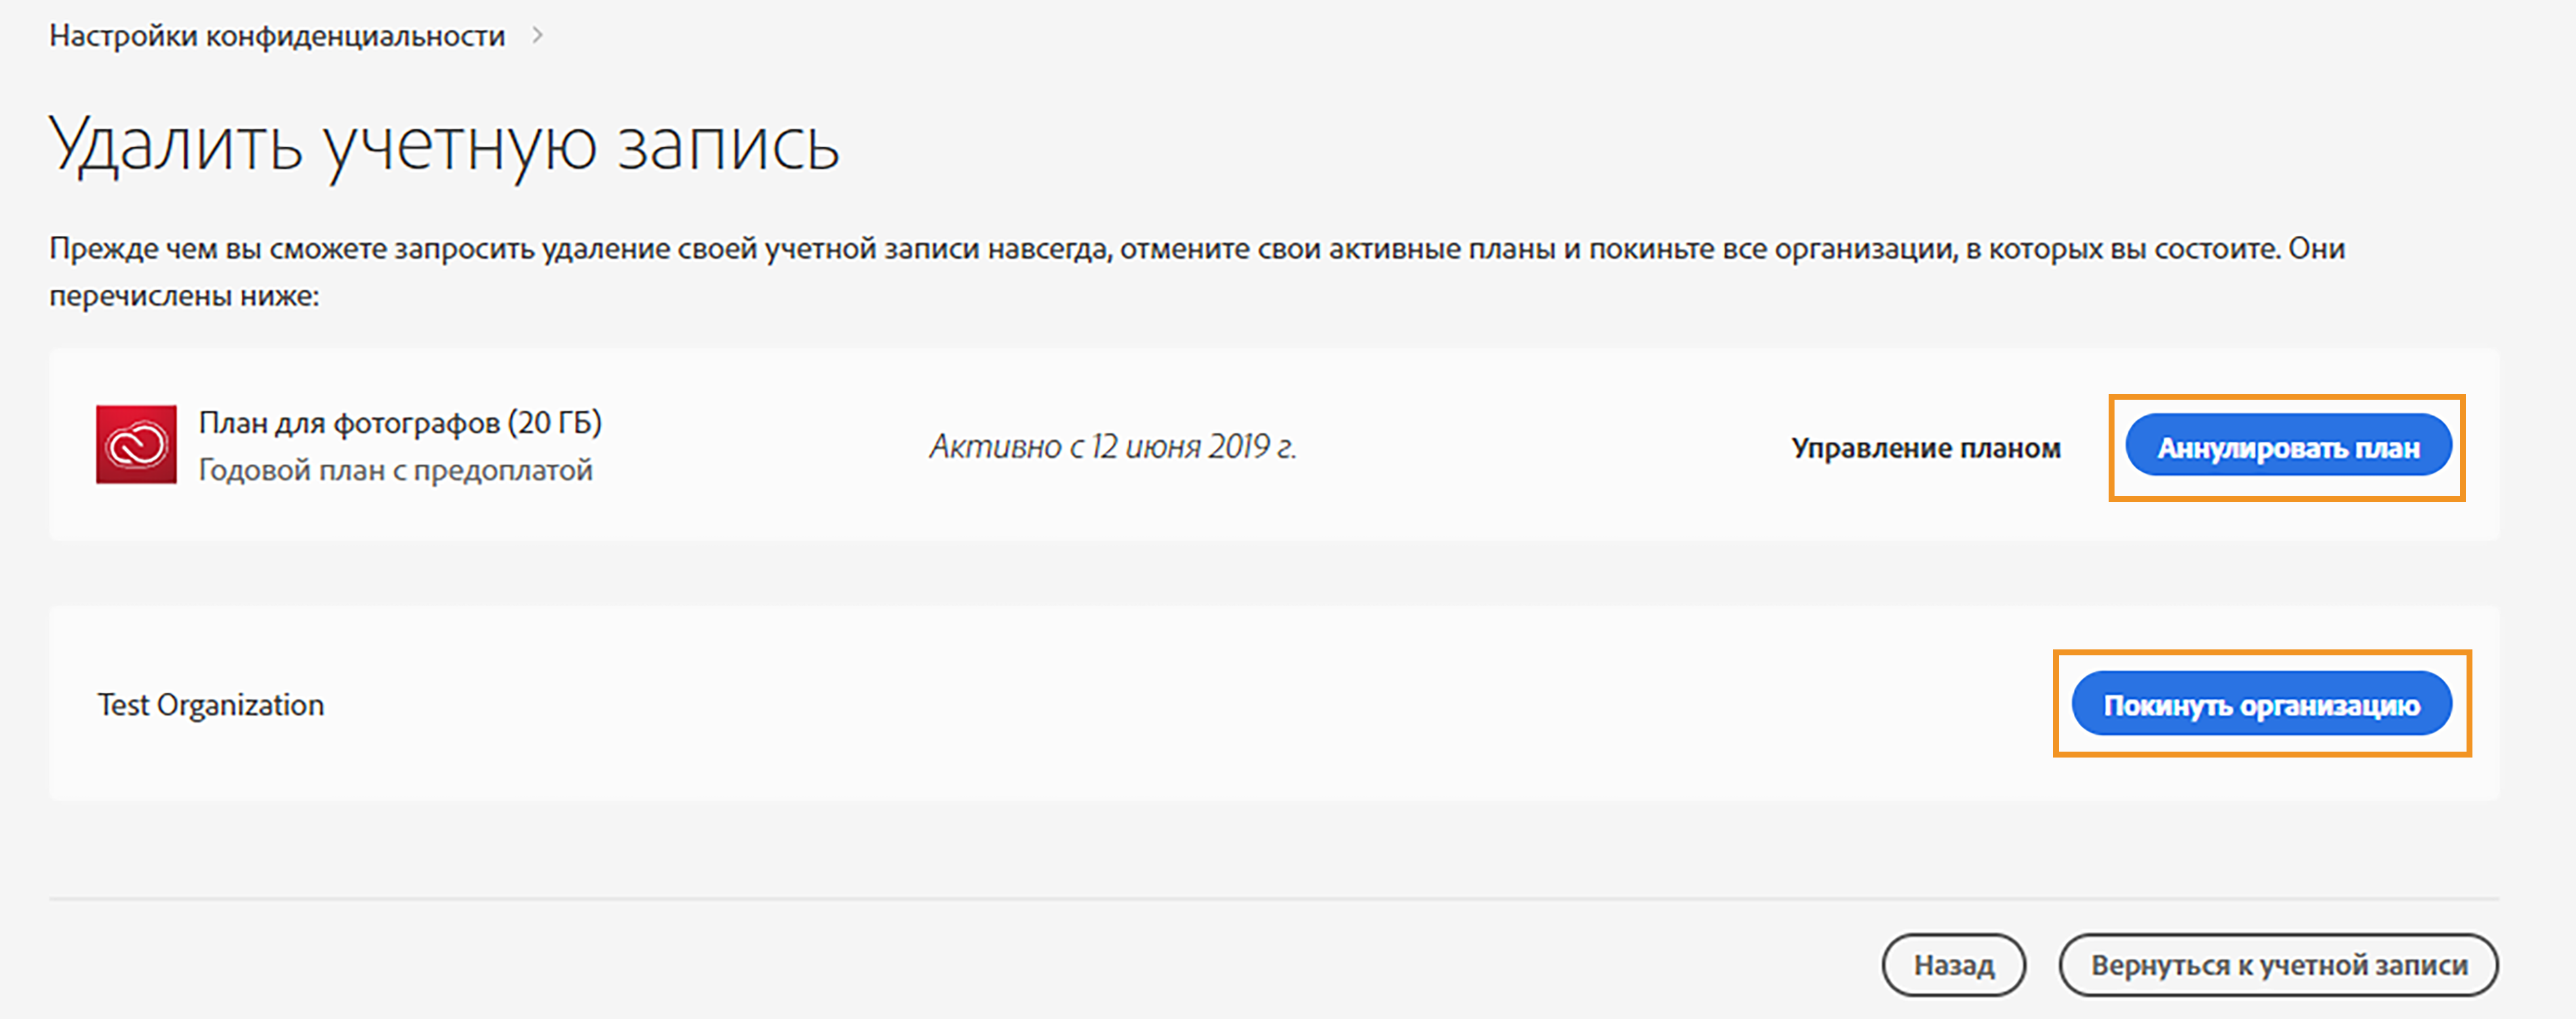Click the Годовой план с предоплатой subtitle
This screenshot has height=1019, width=2576.
click(x=395, y=470)
